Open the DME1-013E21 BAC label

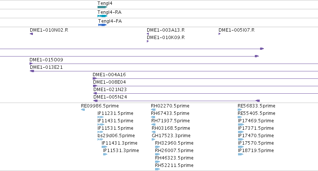coord(46,67)
